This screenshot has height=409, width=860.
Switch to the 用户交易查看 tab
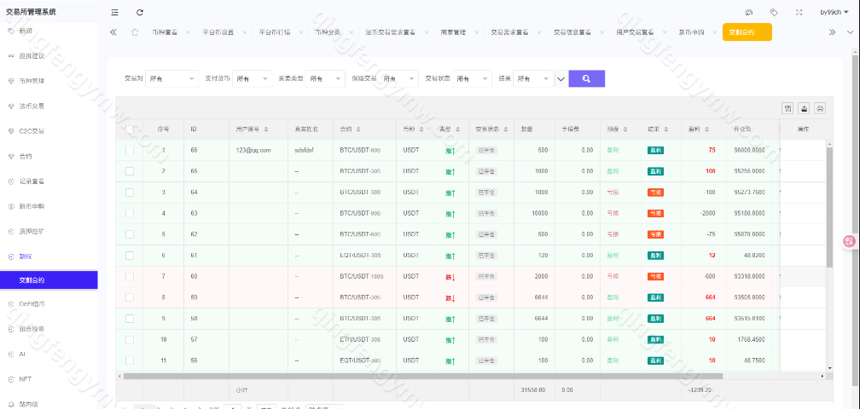coord(635,32)
